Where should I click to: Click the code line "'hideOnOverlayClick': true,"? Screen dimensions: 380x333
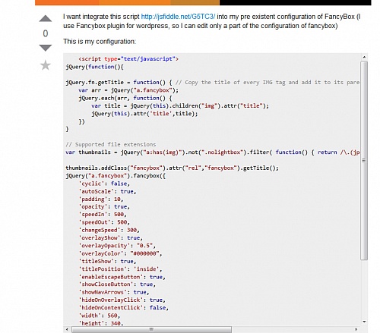click(x=122, y=300)
